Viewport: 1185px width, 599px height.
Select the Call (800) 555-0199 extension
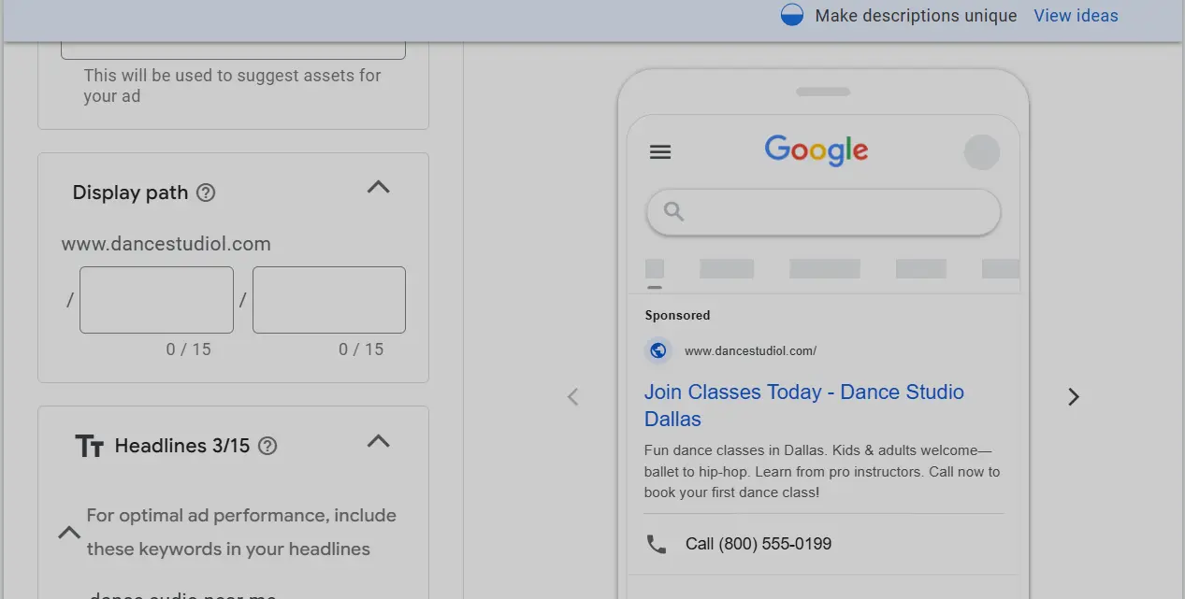point(758,543)
